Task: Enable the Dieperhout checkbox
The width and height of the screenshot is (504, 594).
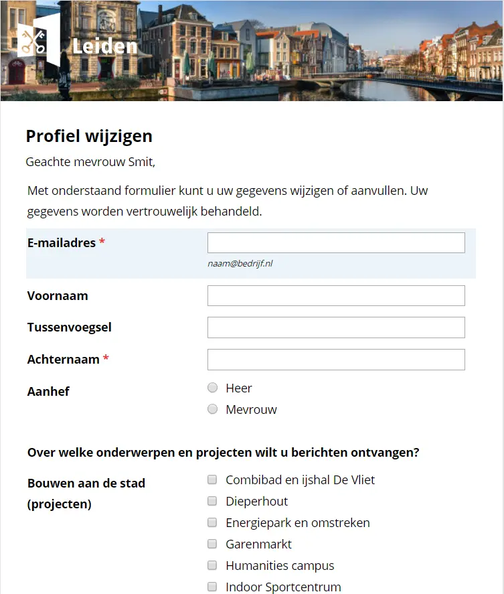Action: [213, 501]
